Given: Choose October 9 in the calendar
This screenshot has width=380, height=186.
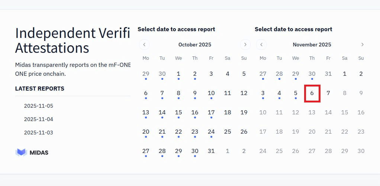Looking at the screenshot, I should click(195, 93).
